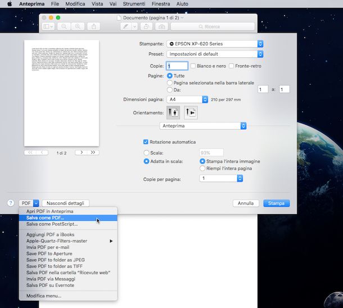
Task: Jump to last preview page arrow
Action: click(93, 152)
